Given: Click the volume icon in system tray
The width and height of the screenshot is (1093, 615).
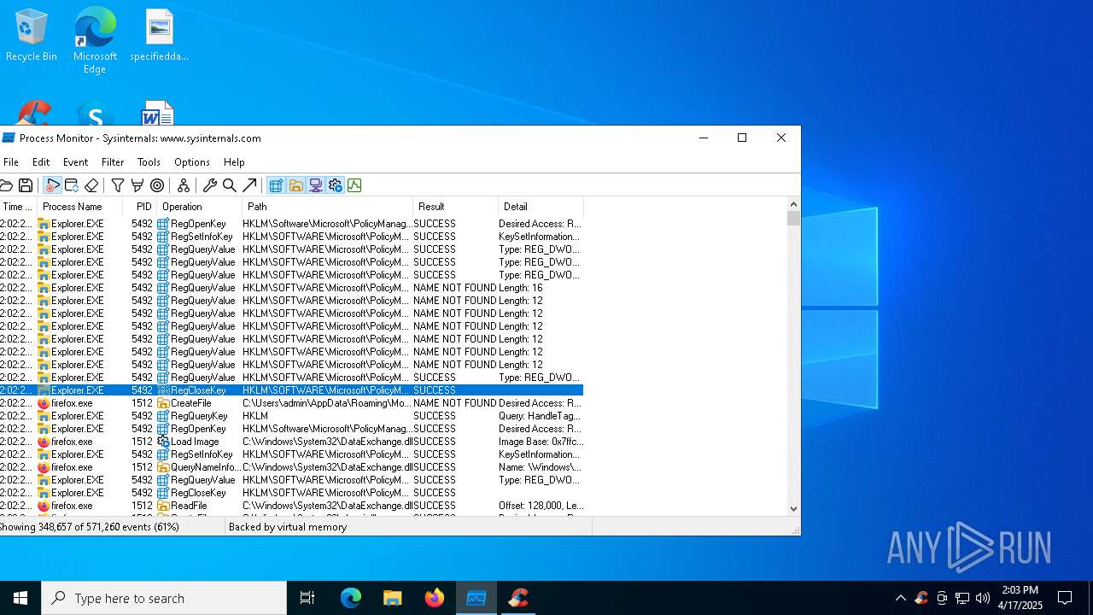Looking at the screenshot, I should [983, 598].
